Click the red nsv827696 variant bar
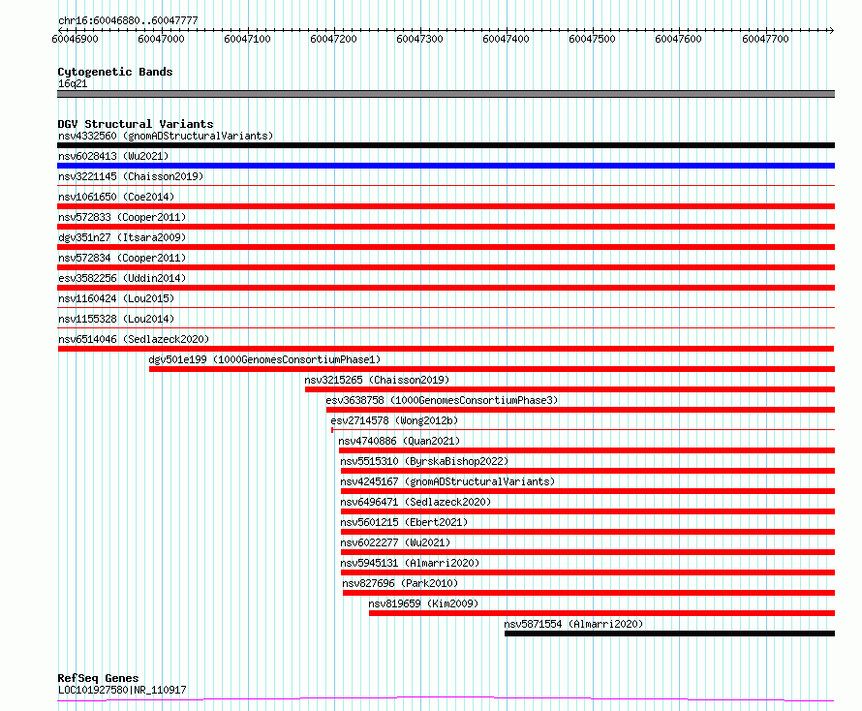Image resolution: width=862 pixels, height=711 pixels. click(x=589, y=593)
